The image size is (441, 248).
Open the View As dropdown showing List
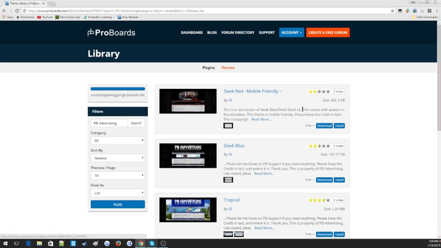coord(118,193)
